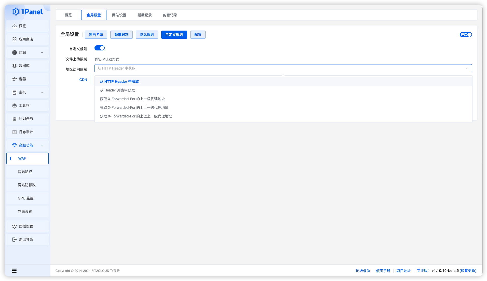Expand the 网站 sidebar submenu chevron

pyautogui.click(x=42, y=52)
